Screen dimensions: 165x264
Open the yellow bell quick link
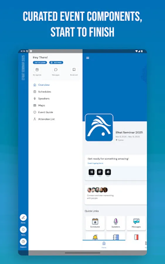[95, 236]
